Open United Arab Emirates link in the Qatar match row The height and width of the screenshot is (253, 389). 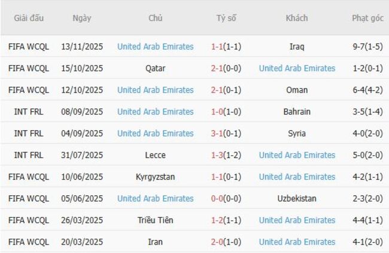[x=297, y=68]
